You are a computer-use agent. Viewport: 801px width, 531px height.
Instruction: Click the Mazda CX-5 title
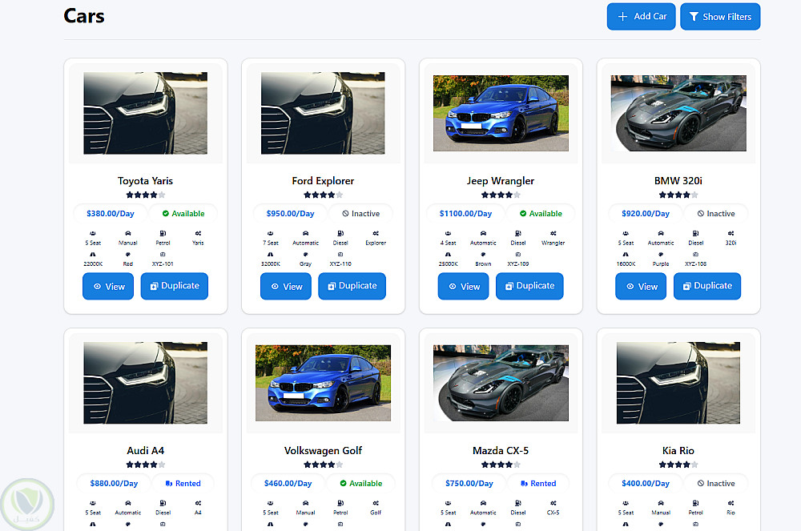[501, 450]
